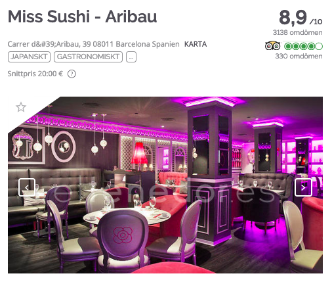Click the Snittpris 20:00 € label

tap(35, 74)
